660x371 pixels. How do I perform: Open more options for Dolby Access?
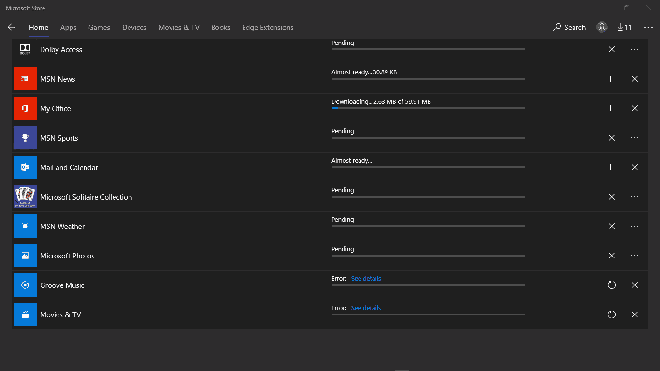(x=635, y=49)
